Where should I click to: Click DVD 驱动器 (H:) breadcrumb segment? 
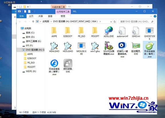[75, 21]
